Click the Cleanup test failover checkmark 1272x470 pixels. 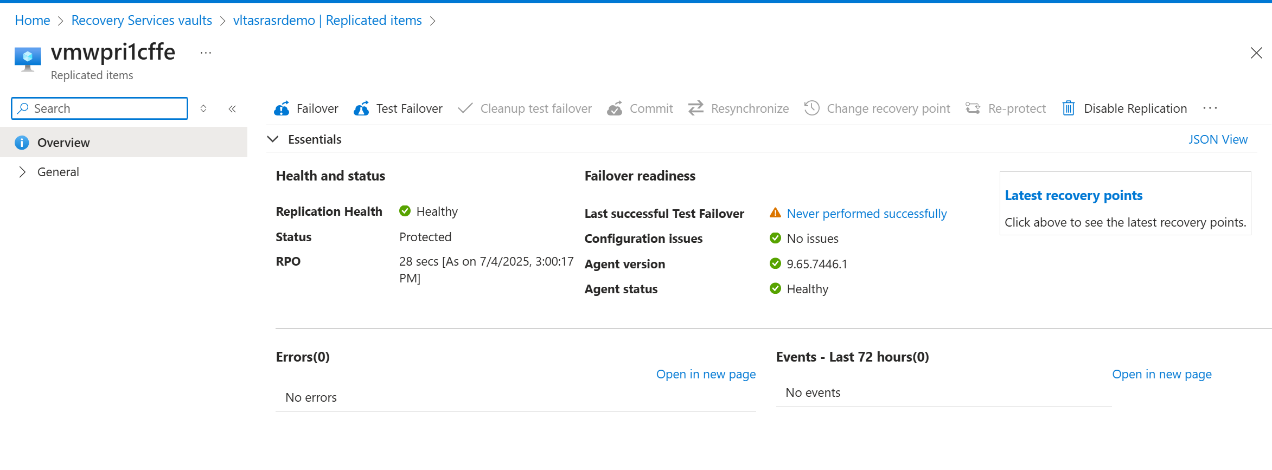click(465, 108)
